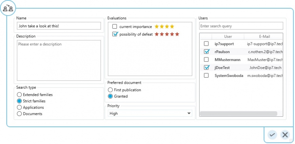Screen dimensions: 295x144
Task: Open the Priority dropdown set to High
Action: [x=150, y=113]
